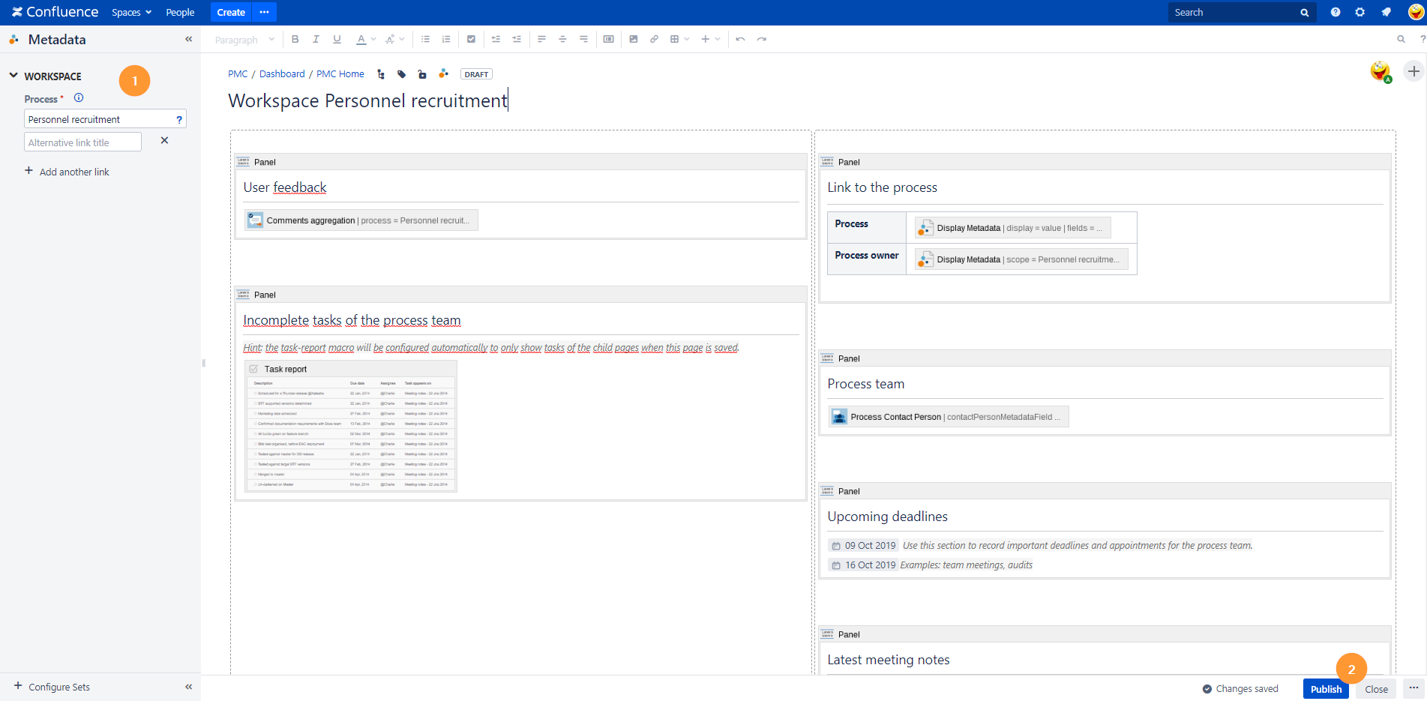Publish the page

coord(1325,689)
